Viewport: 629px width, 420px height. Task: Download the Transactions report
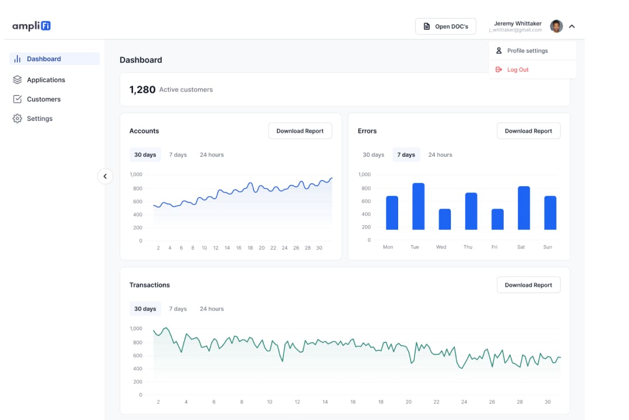tap(528, 284)
